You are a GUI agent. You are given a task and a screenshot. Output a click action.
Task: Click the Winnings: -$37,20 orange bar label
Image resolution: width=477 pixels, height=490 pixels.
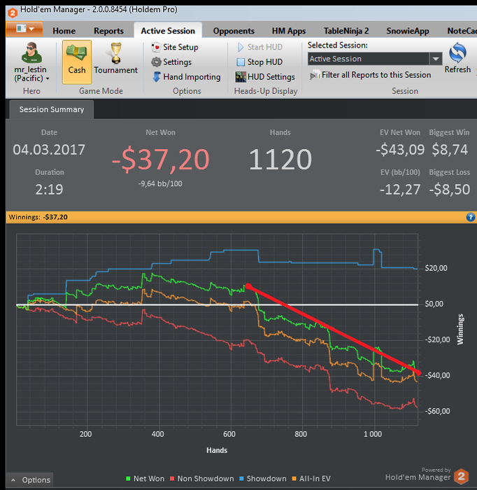tap(38, 217)
